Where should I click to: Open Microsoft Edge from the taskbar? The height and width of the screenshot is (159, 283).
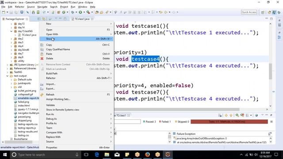pyautogui.click(x=97, y=155)
